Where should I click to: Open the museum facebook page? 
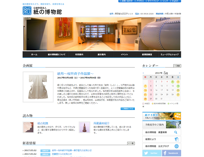pos(171,153)
